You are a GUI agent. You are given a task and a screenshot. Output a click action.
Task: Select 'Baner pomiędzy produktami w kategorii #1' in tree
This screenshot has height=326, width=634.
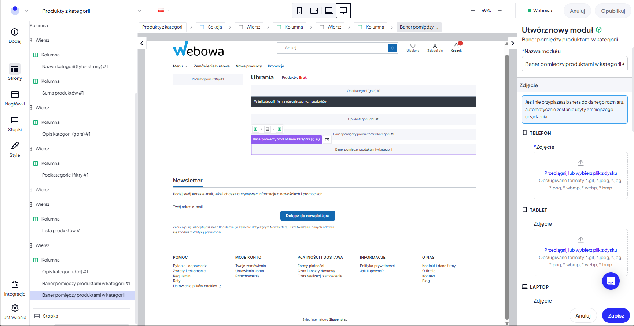[x=86, y=284]
